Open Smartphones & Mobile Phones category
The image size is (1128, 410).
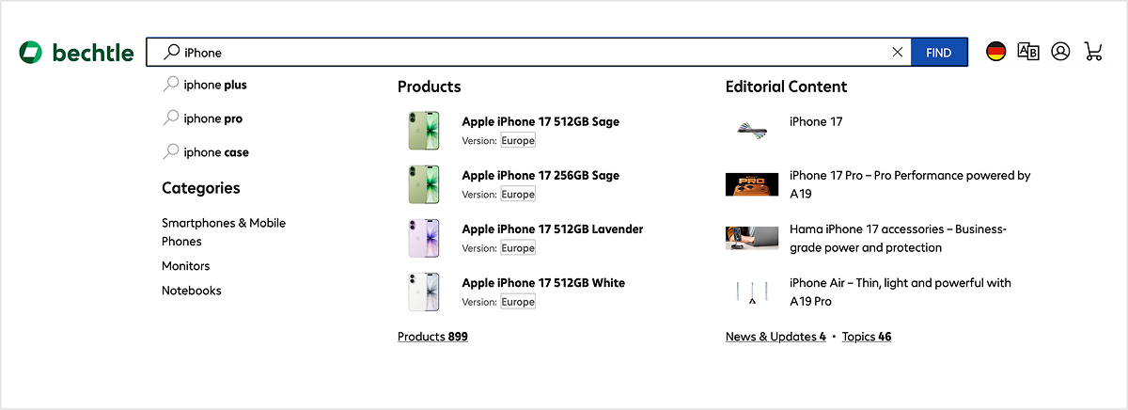click(x=223, y=232)
